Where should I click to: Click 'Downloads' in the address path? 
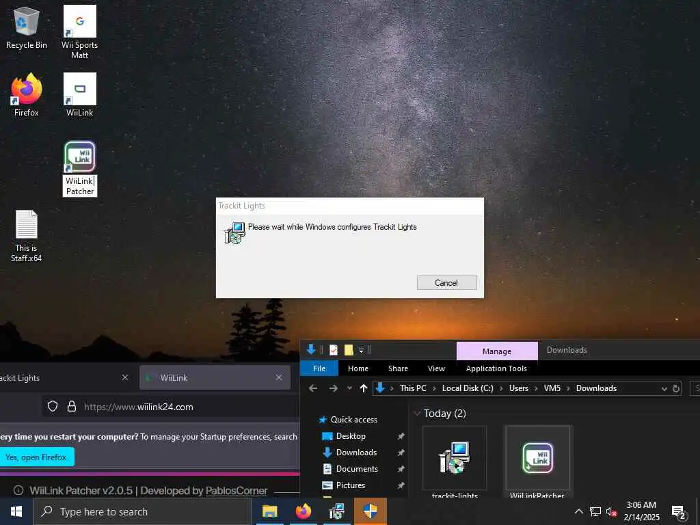[596, 388]
